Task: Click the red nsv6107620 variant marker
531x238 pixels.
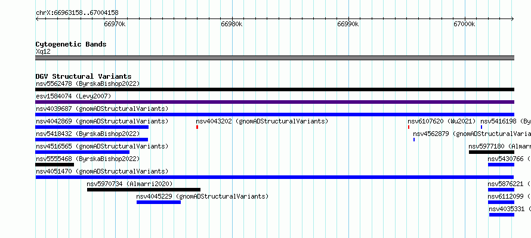Action: [409, 127]
